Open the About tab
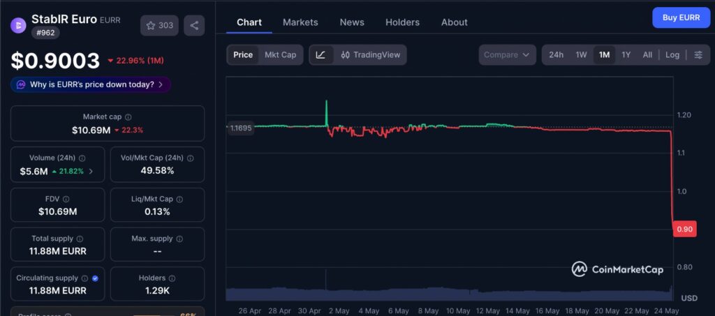Image resolution: width=715 pixels, height=316 pixels. pos(454,22)
